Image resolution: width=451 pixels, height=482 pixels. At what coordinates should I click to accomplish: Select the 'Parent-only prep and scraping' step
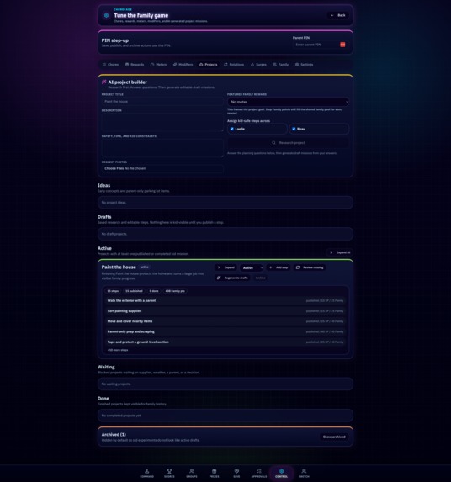[225, 331]
